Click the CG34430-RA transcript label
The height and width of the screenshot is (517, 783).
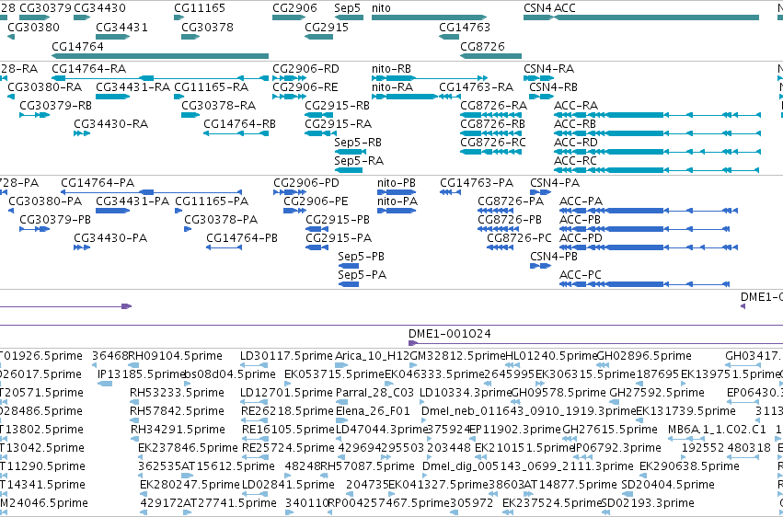click(110, 124)
